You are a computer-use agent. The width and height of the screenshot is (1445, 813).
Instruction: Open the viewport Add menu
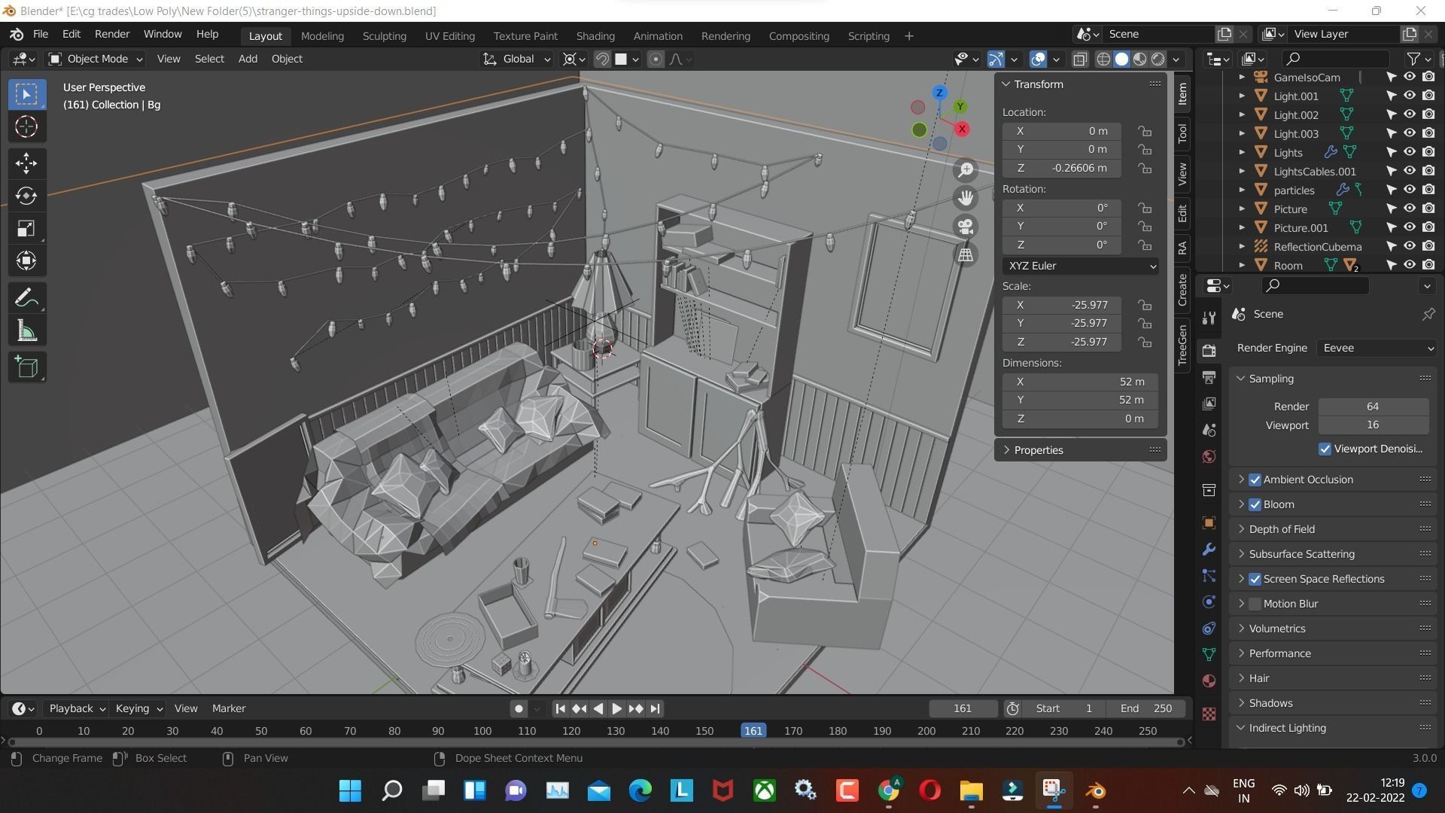(x=248, y=59)
